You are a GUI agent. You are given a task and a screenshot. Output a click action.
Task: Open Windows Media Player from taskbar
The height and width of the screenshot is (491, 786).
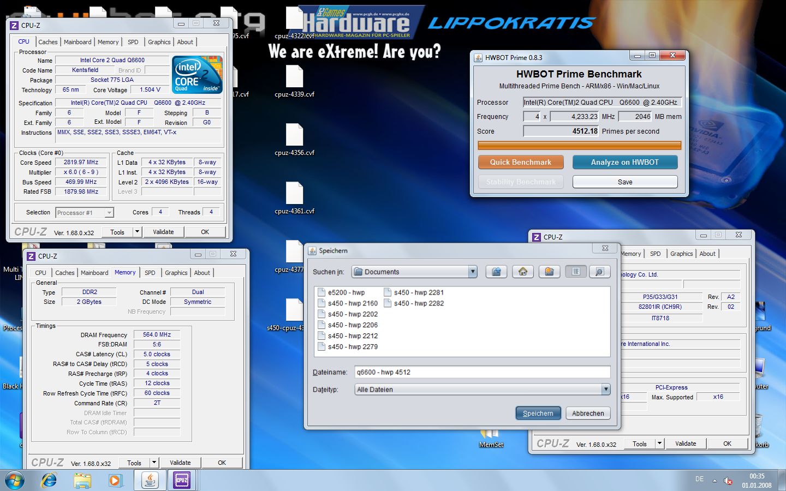pyautogui.click(x=115, y=481)
